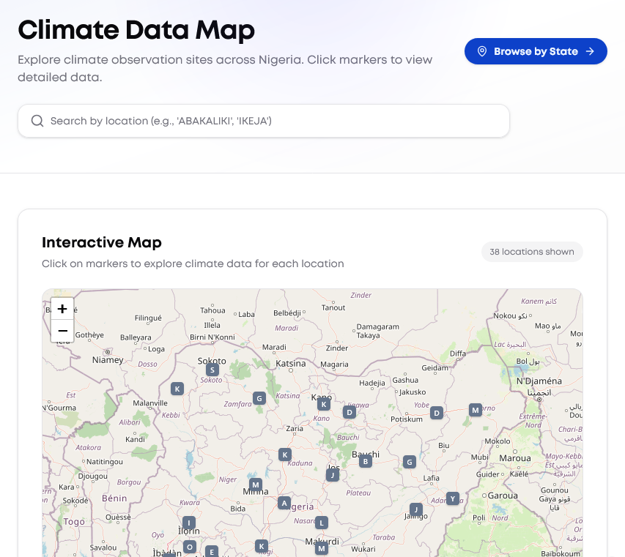Click the '38 locations shown' badge

point(532,252)
